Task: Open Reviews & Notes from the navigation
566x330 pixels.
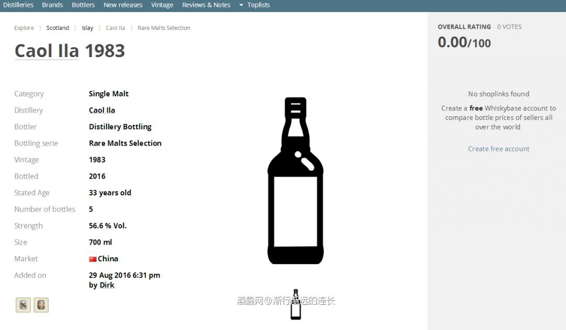Action: pyautogui.click(x=206, y=5)
